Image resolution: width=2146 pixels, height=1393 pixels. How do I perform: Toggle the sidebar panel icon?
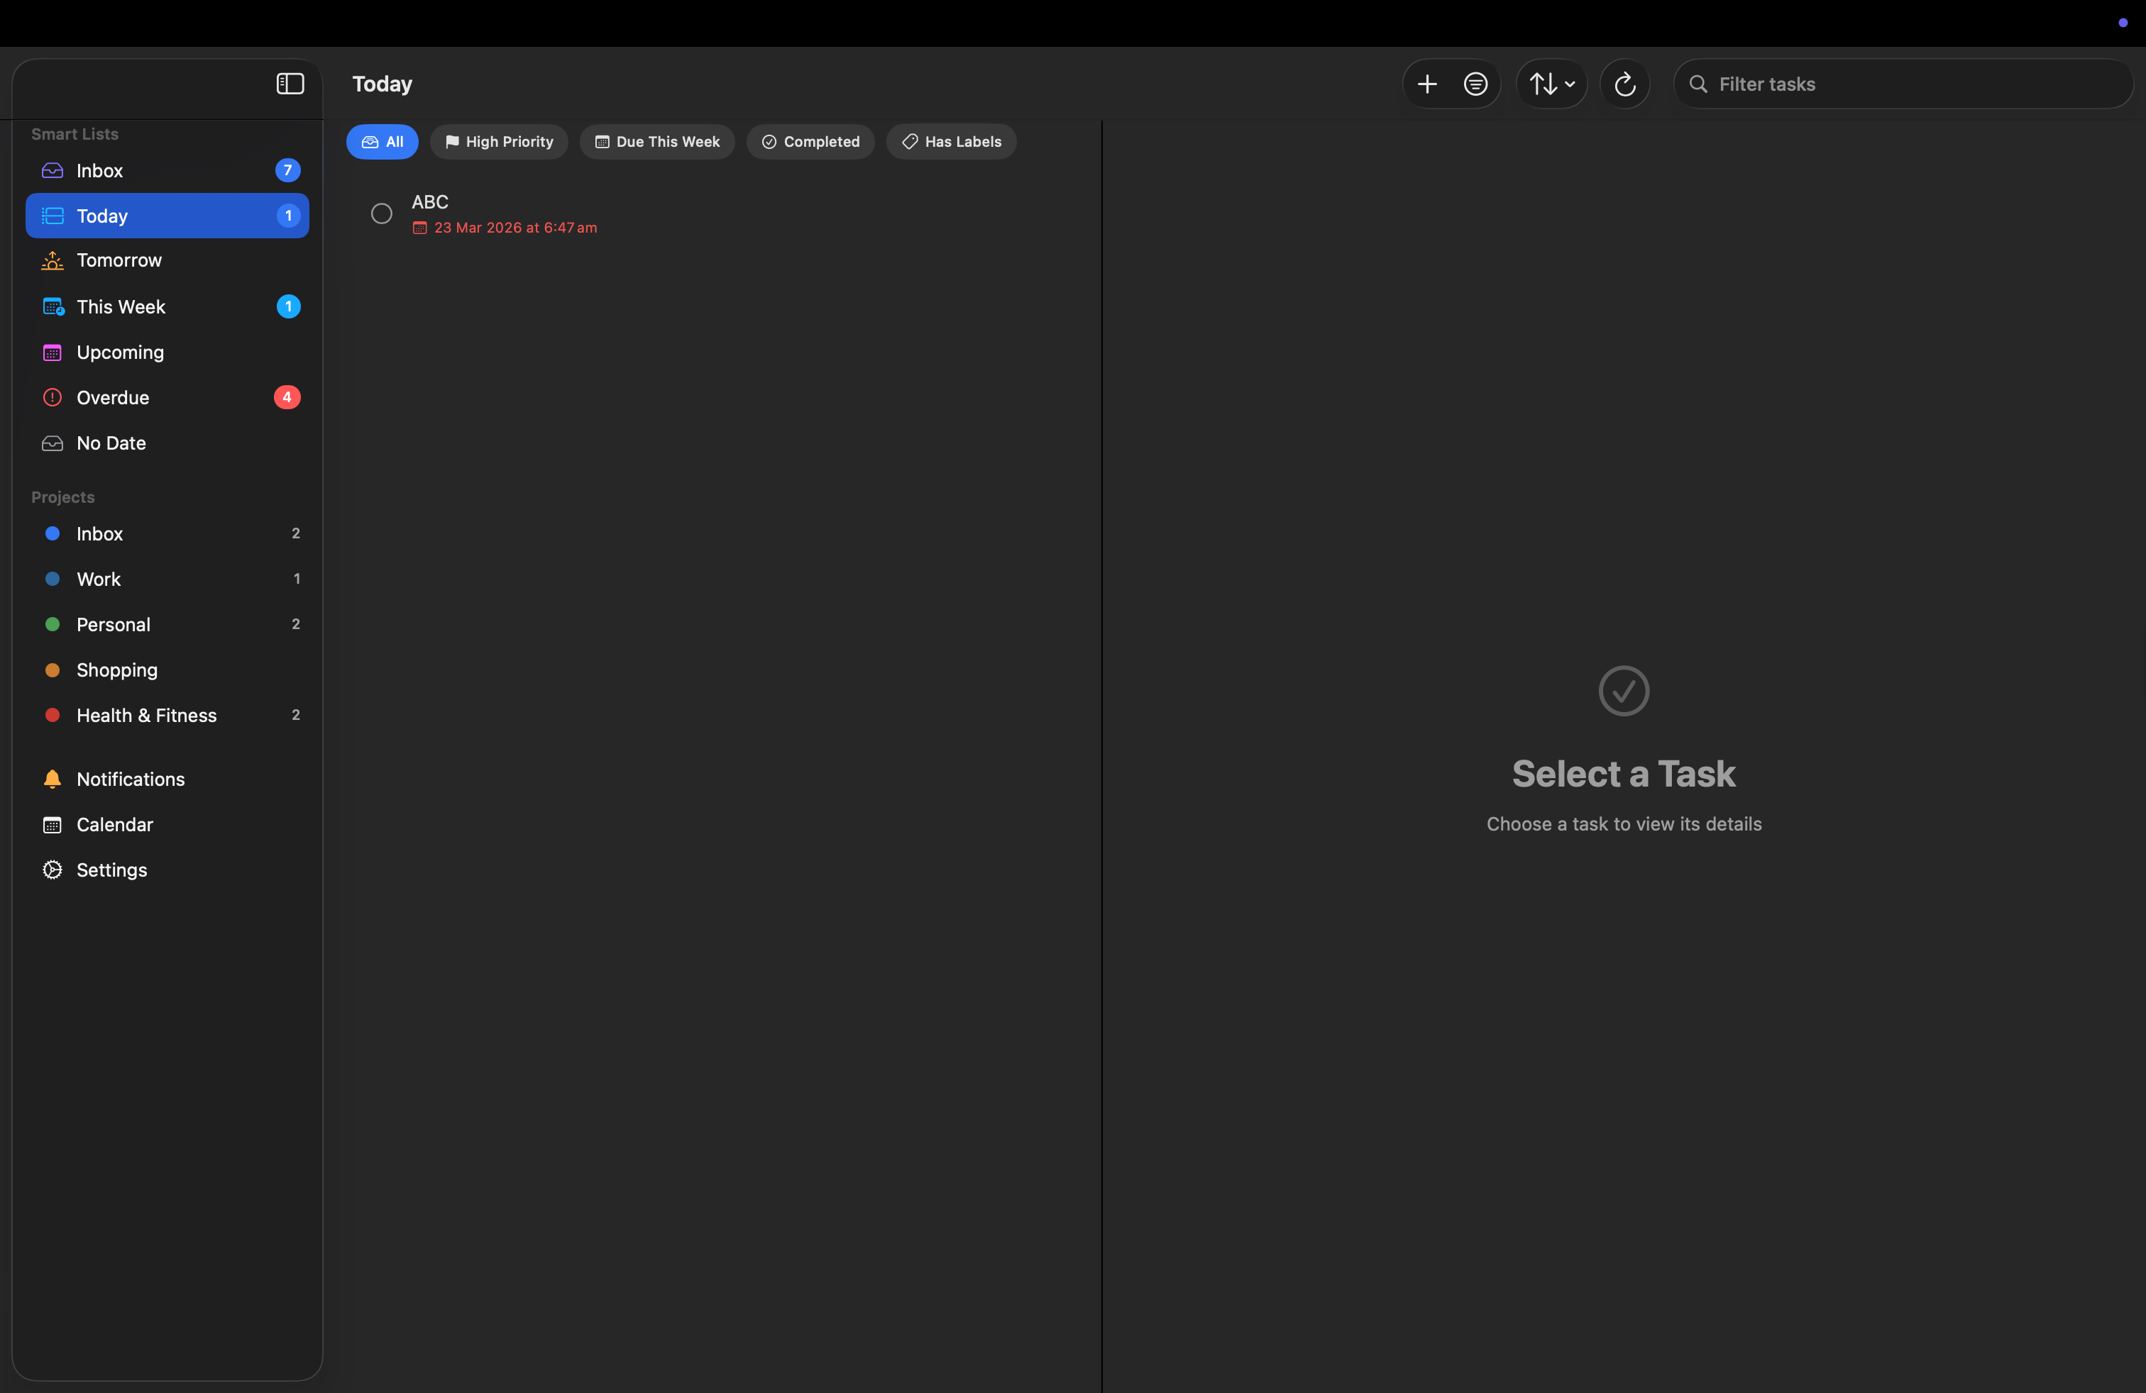point(290,84)
